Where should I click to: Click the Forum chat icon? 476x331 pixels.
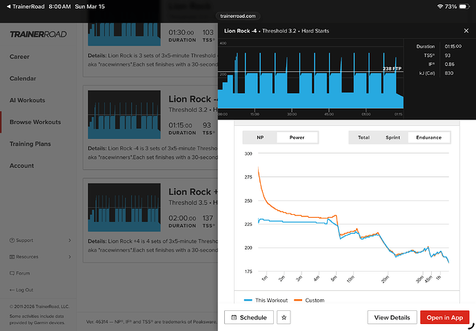12,273
